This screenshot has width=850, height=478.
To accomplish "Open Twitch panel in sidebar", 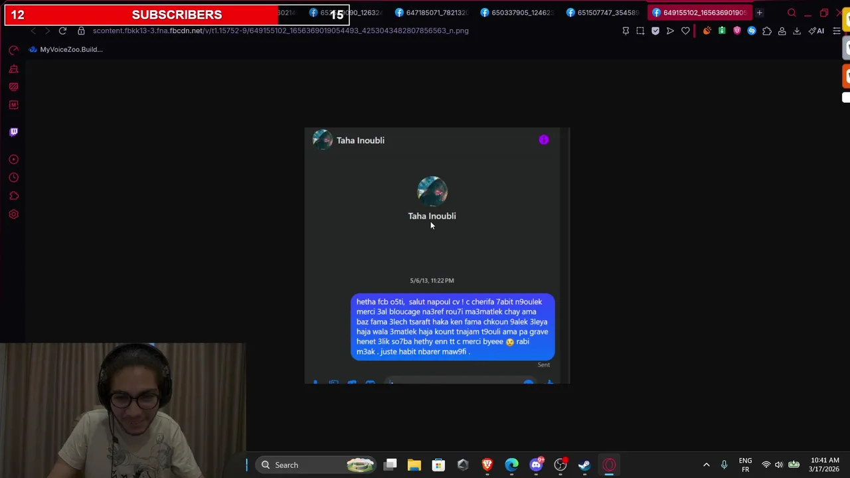I will [13, 132].
